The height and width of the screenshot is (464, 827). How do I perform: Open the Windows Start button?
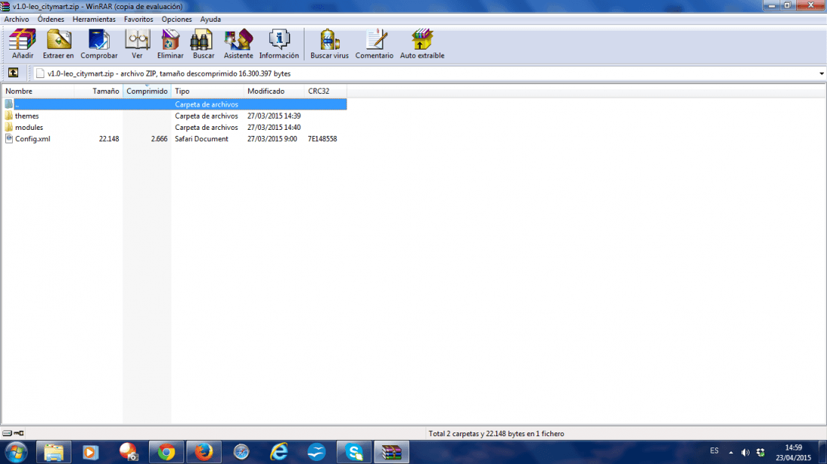17,453
